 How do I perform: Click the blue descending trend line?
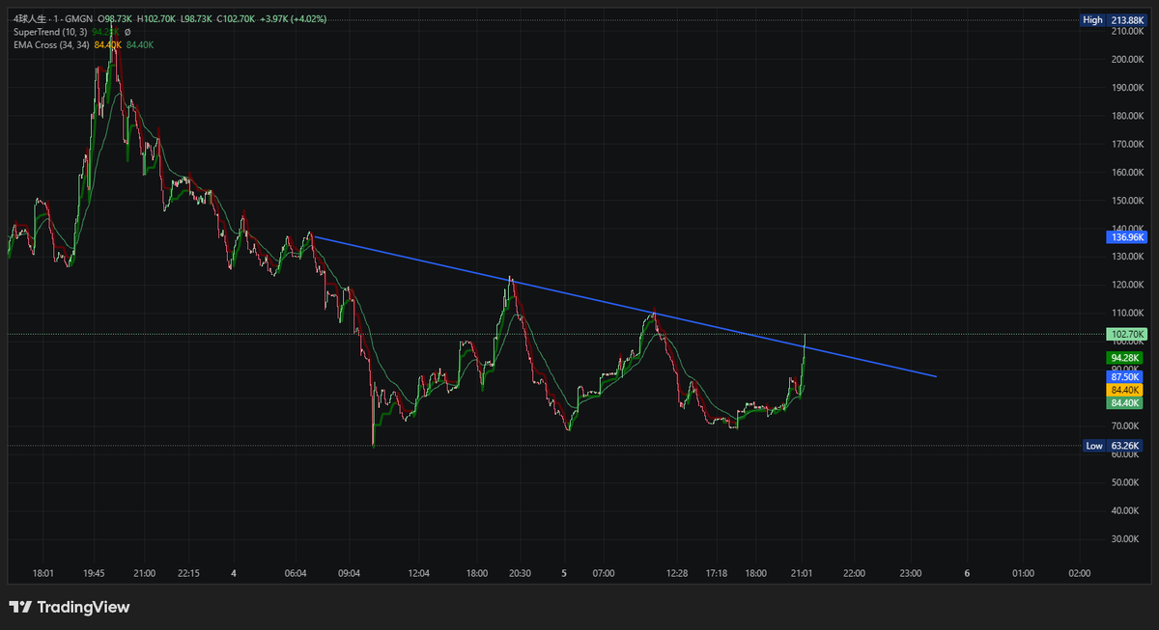[624, 306]
